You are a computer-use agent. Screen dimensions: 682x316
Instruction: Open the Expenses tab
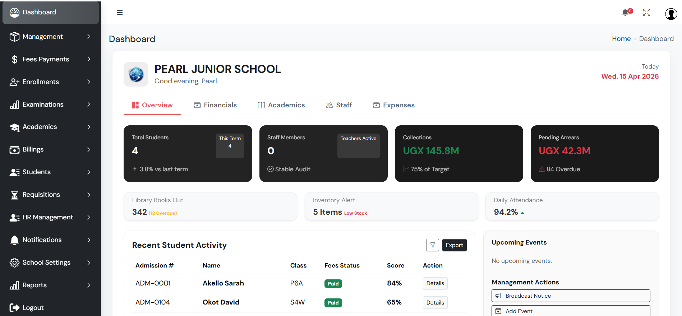point(394,105)
